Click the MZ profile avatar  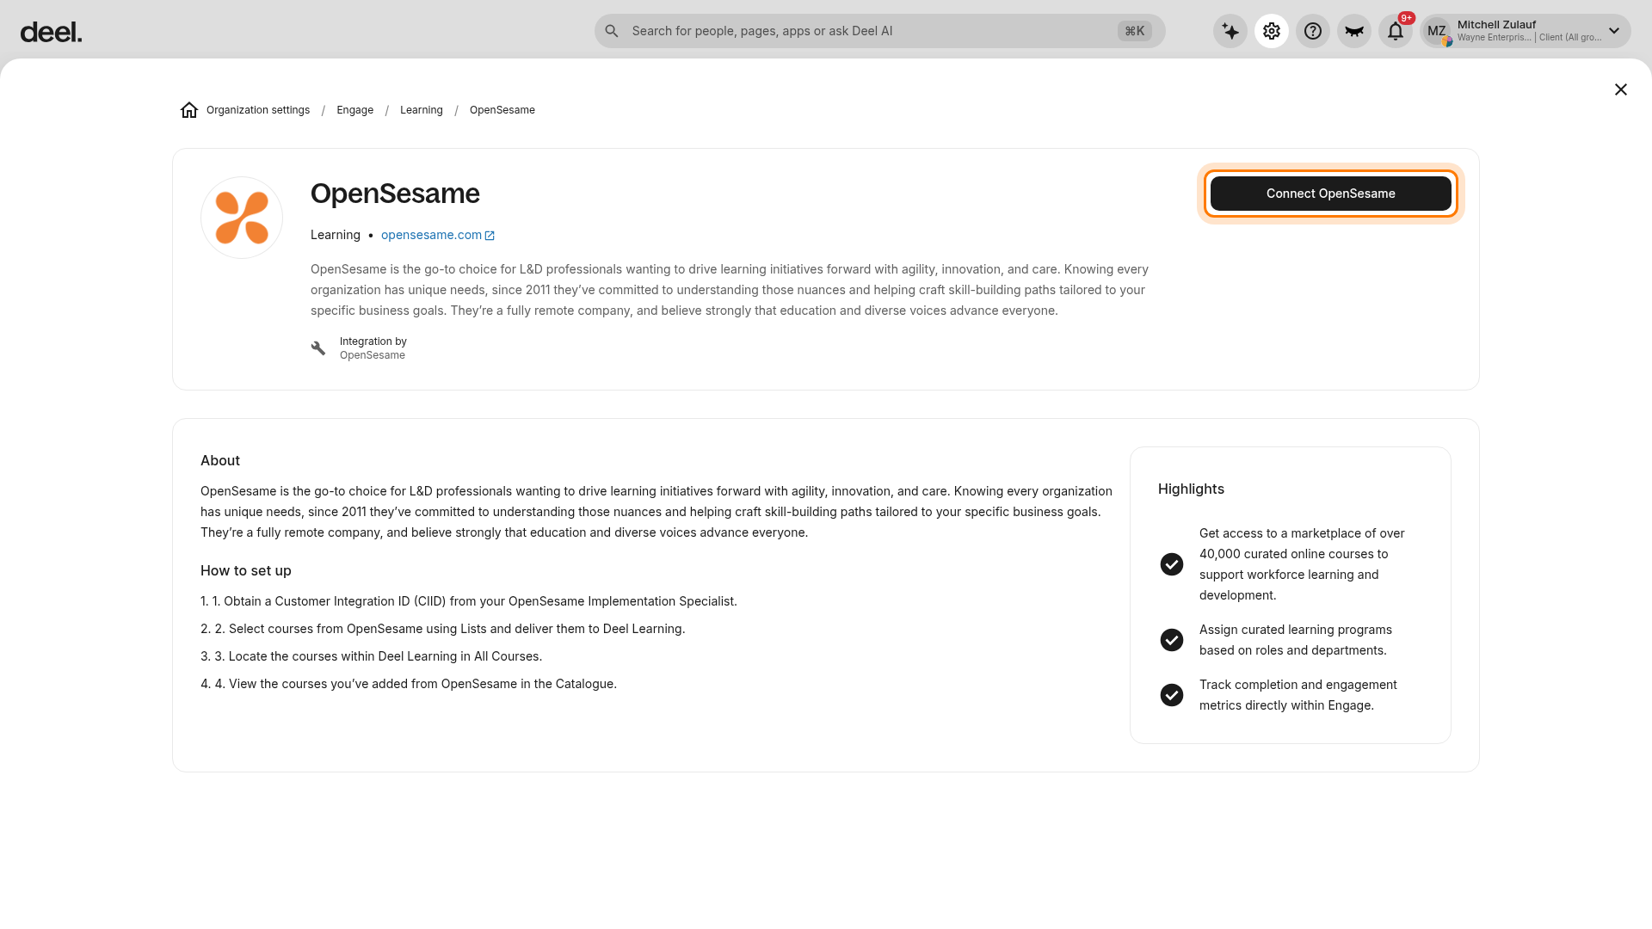pos(1437,31)
